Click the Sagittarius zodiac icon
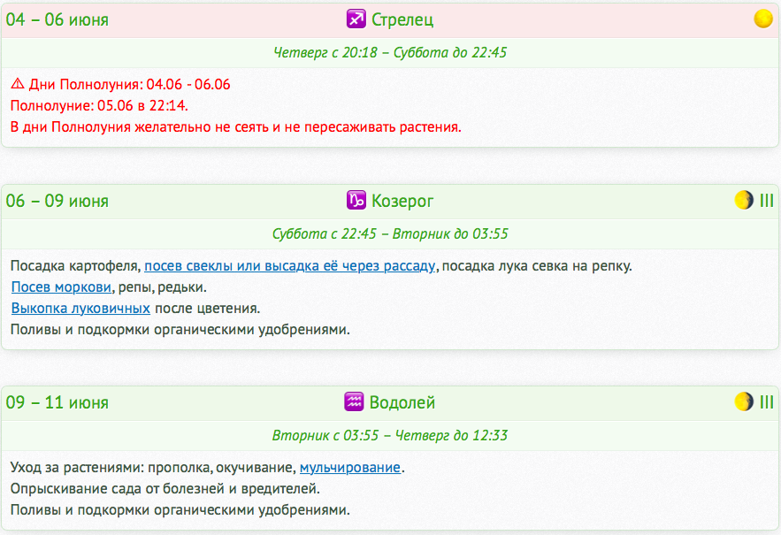This screenshot has width=781, height=535. 356,19
